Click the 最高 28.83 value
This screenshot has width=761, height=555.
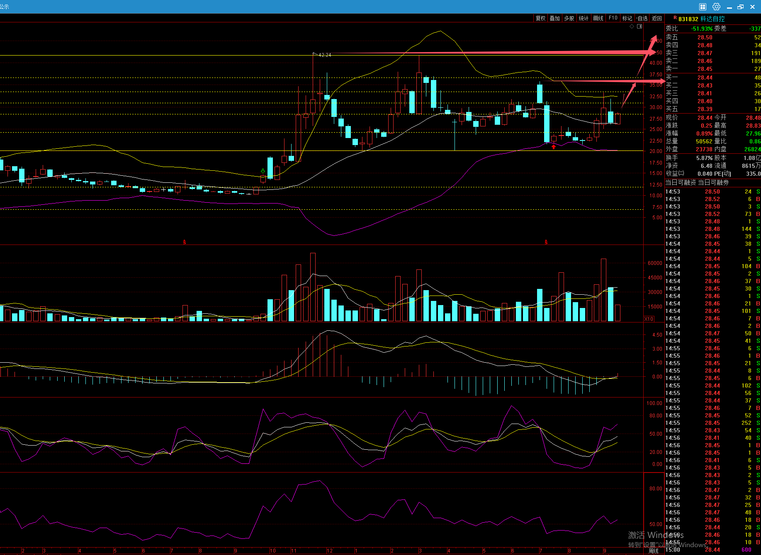[754, 126]
